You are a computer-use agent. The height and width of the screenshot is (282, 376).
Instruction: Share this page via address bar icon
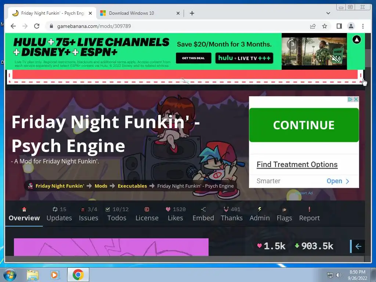(313, 26)
